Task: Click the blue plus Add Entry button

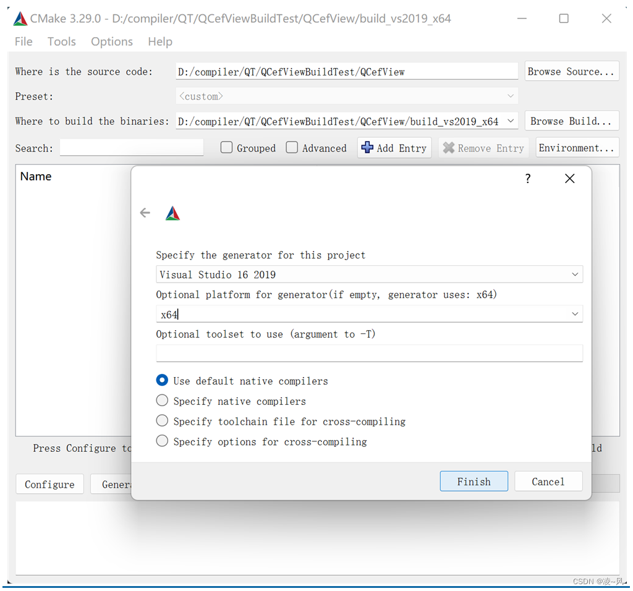Action: [394, 148]
